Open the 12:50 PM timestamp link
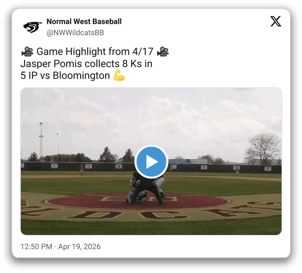The image size is (302, 273). tap(36, 246)
